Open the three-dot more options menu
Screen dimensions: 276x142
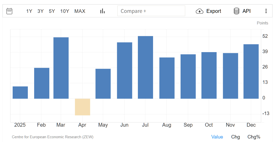[x=266, y=11]
